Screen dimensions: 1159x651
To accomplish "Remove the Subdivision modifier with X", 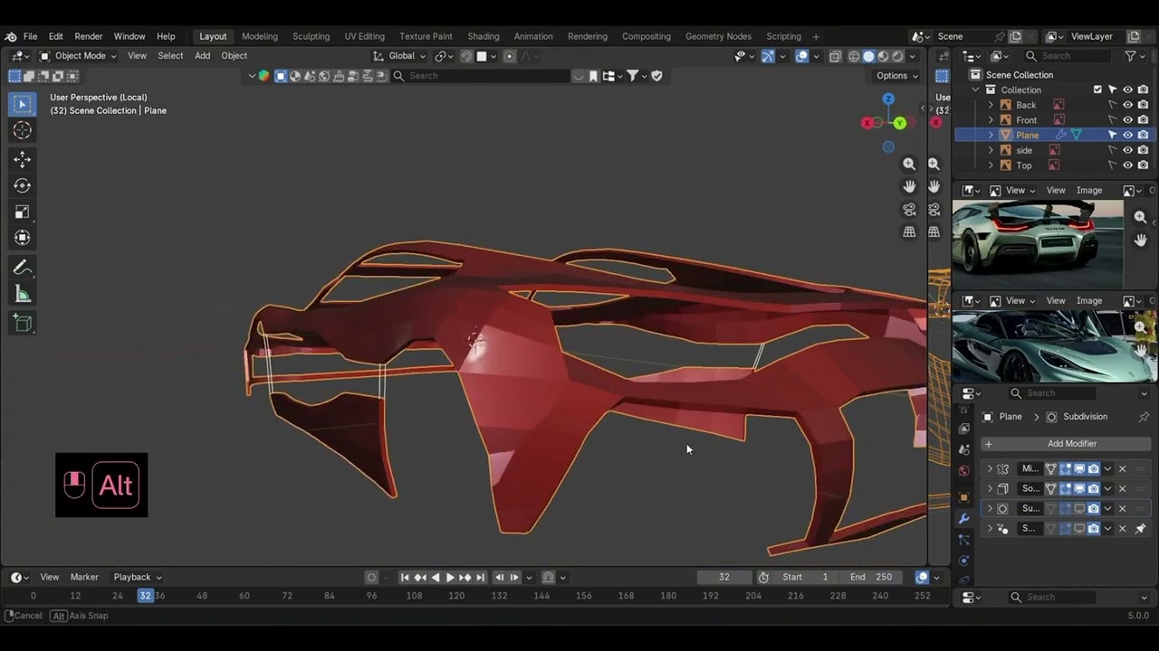I will [1122, 508].
